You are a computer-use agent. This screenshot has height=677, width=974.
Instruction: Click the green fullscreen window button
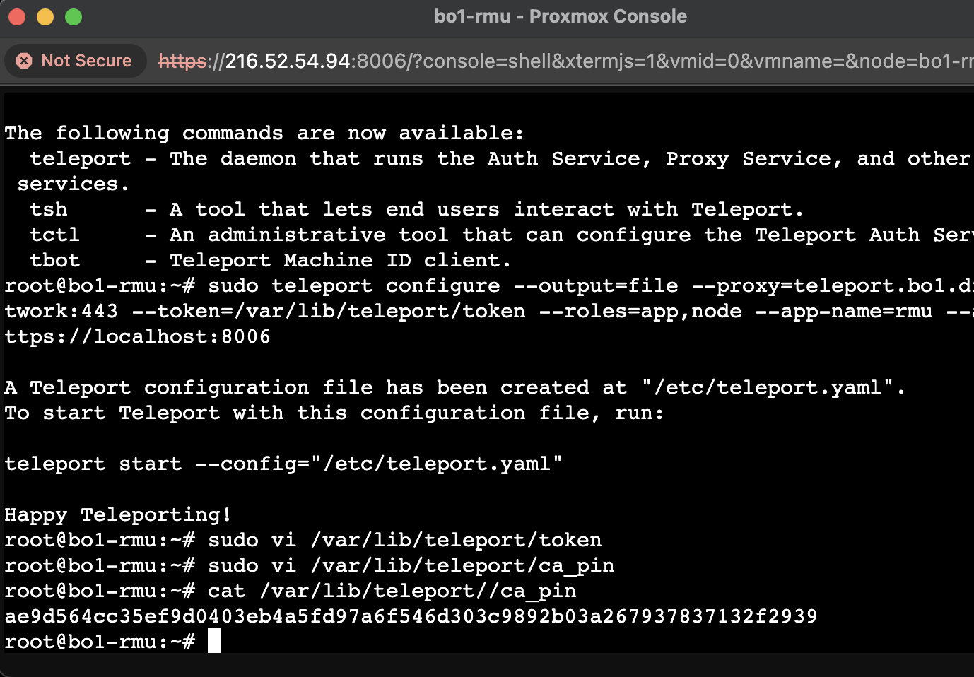(x=74, y=16)
